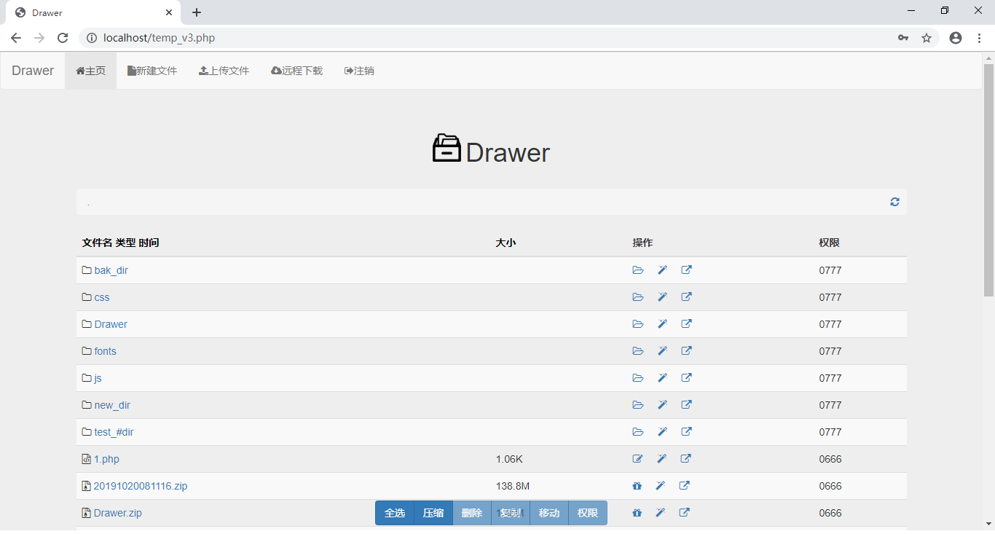Click the 压缩 button
This screenshot has height=534, width=995.
click(433, 513)
